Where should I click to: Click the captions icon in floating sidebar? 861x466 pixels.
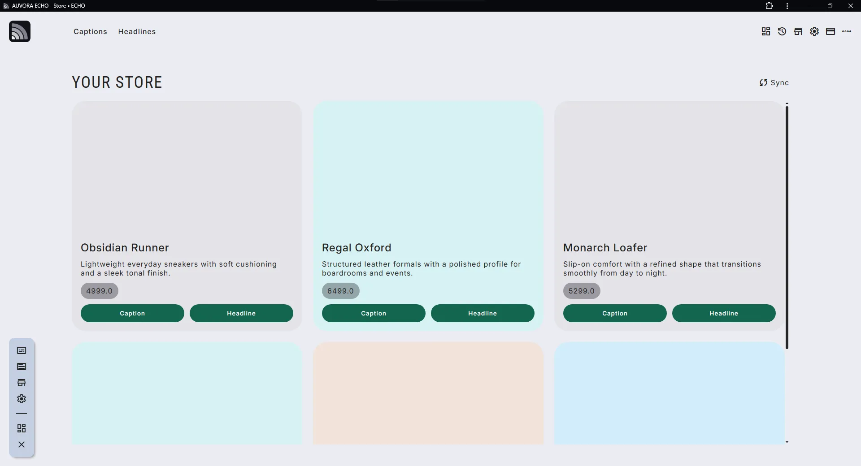pos(22,350)
